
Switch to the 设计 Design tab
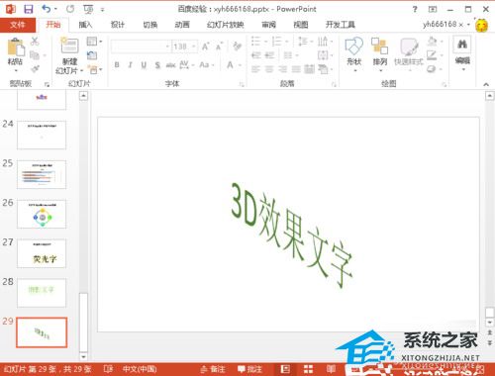point(118,25)
